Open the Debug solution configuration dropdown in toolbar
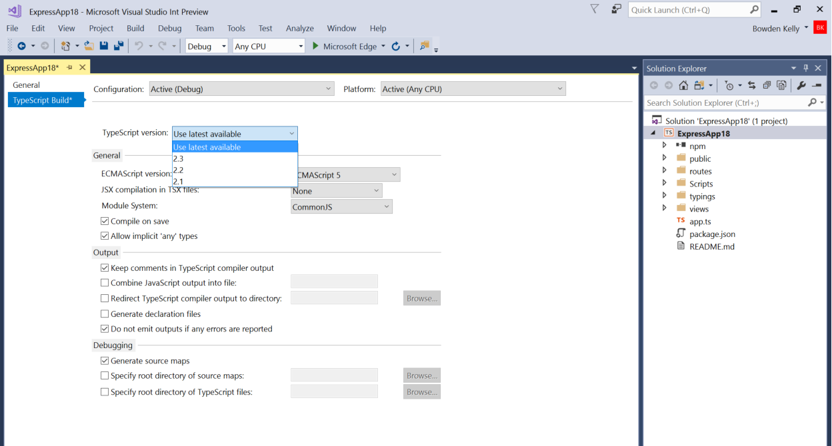 [206, 46]
